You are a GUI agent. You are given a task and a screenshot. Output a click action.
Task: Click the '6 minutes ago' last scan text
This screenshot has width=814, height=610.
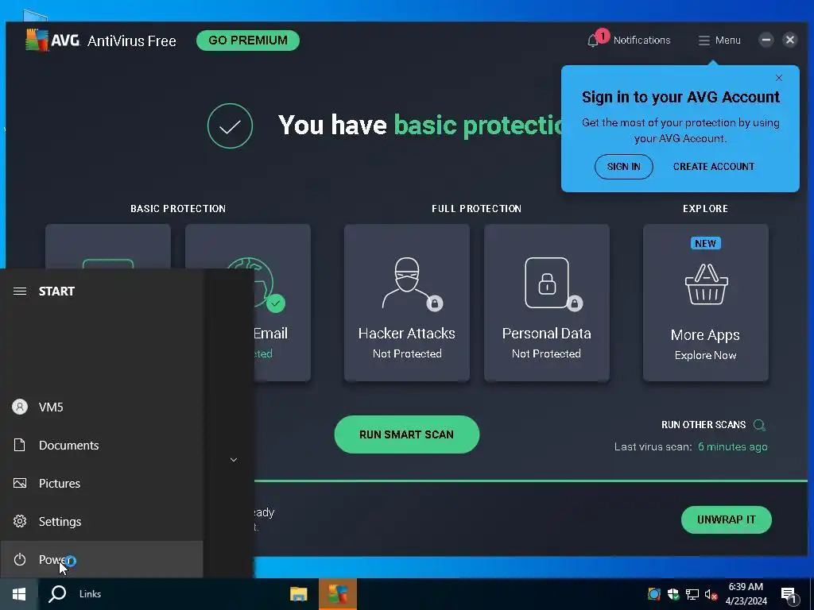[732, 446]
